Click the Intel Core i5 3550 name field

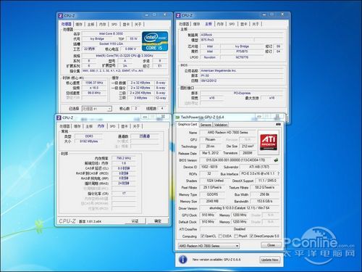pyautogui.click(x=111, y=33)
